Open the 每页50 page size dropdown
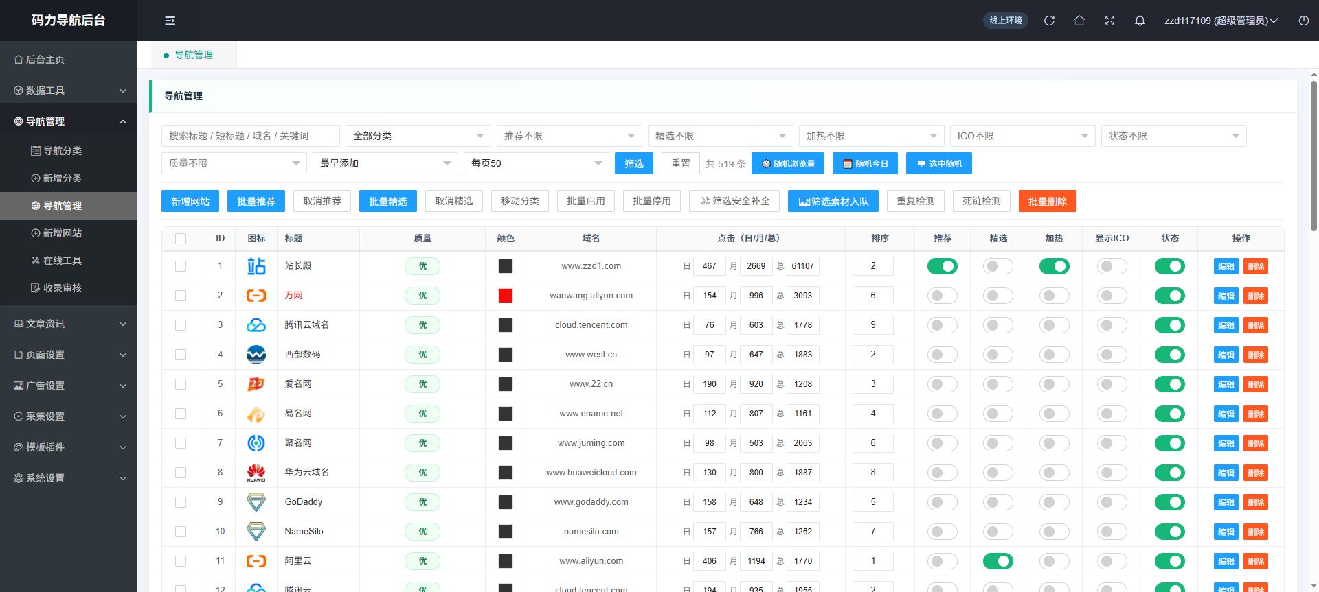1319x592 pixels. (x=537, y=163)
